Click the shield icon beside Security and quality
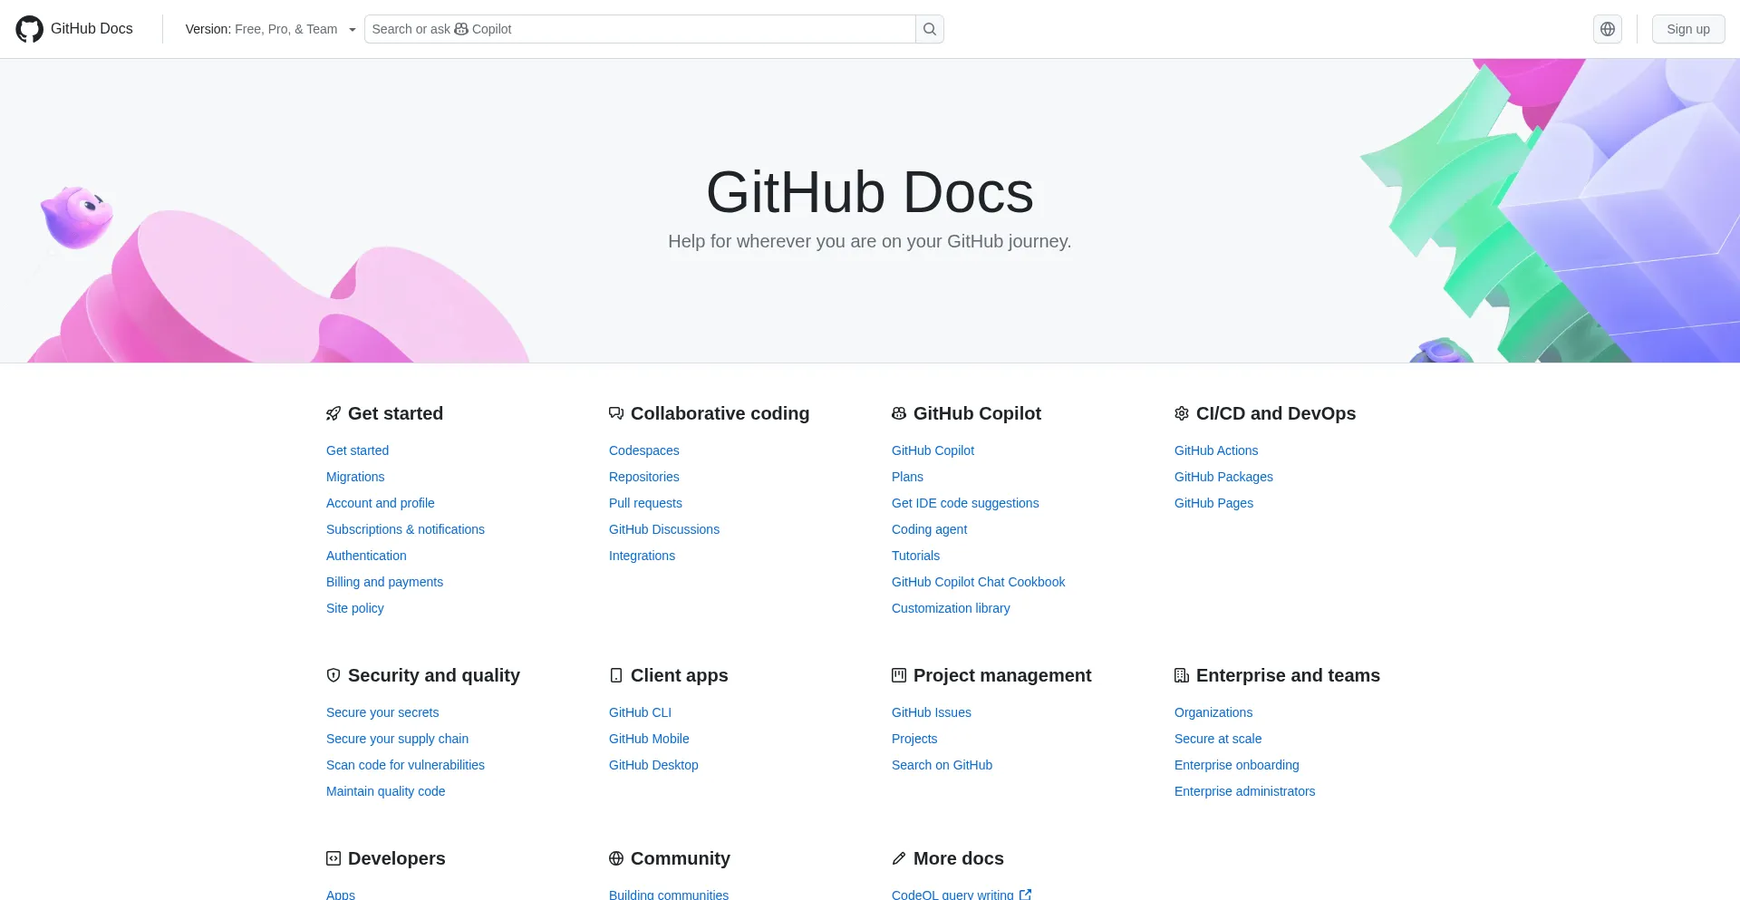Viewport: 1740px width, 900px height. (333, 675)
